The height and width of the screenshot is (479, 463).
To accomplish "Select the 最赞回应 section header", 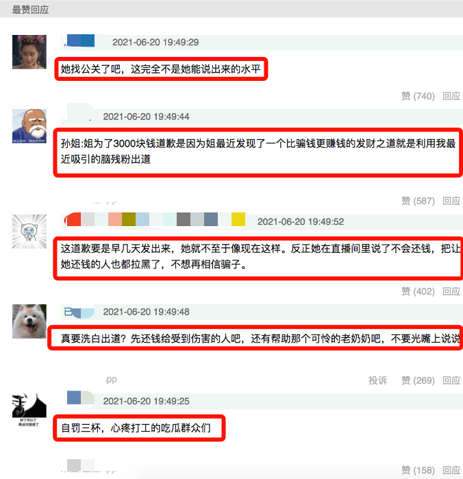I will [31, 10].
